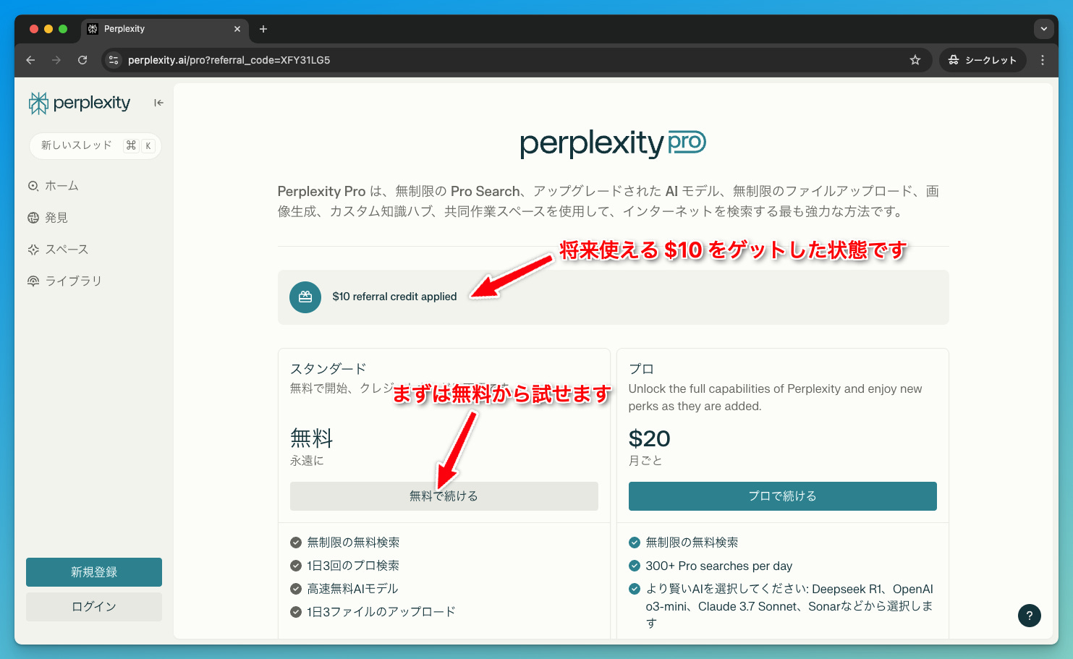
Task: Open the Chrome three-dot menu
Action: point(1043,60)
